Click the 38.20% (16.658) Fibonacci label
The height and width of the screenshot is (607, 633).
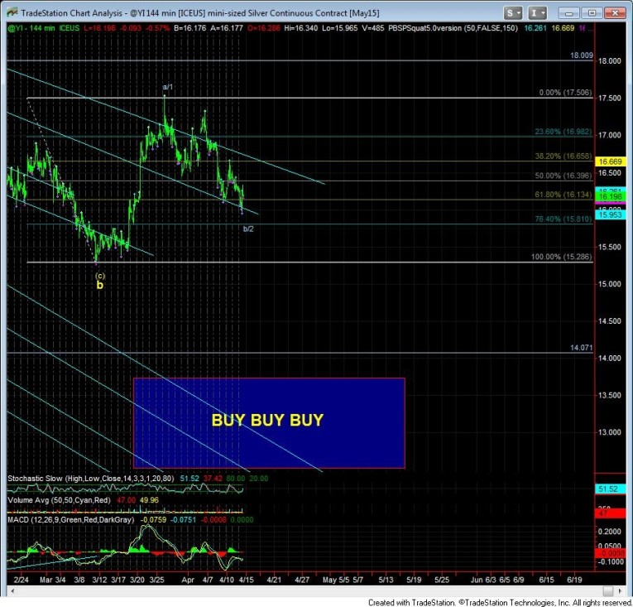pyautogui.click(x=563, y=156)
